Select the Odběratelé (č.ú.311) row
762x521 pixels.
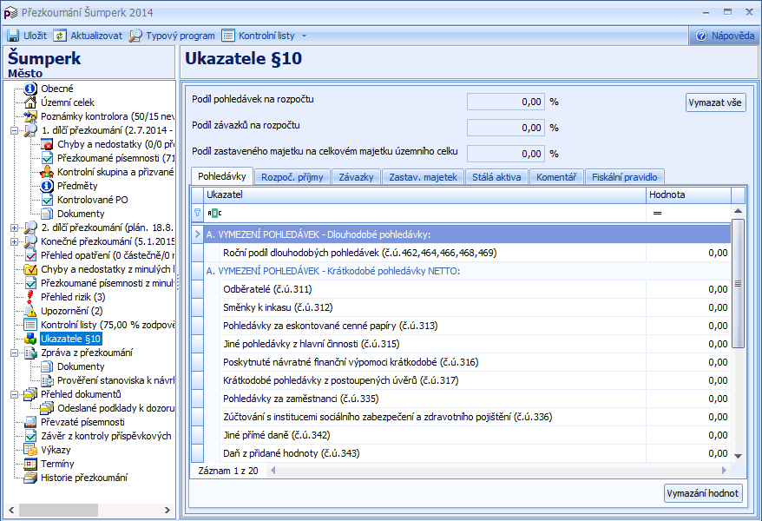coord(461,289)
